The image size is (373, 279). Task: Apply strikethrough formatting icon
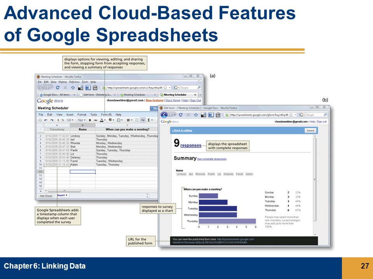(x=96, y=120)
